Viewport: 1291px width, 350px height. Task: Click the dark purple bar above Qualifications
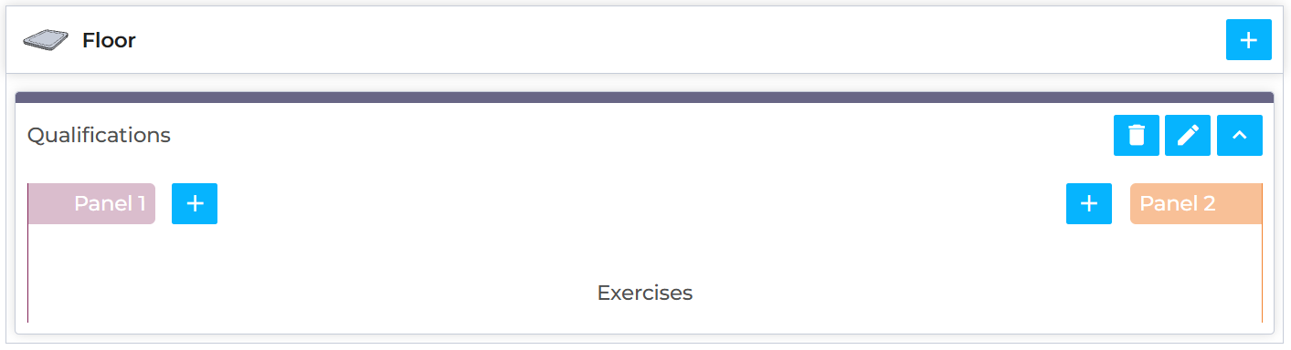pyautogui.click(x=645, y=97)
